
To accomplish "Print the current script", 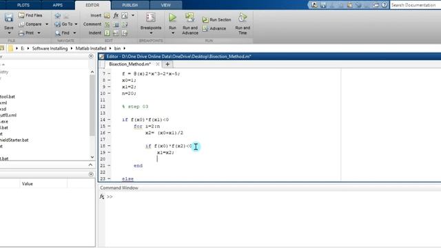I will (26, 33).
